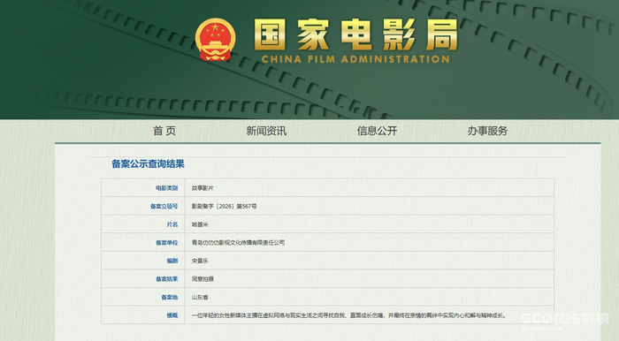This screenshot has width=619, height=341.
Task: Select the 信息公开 navigation item
Action: tap(377, 131)
